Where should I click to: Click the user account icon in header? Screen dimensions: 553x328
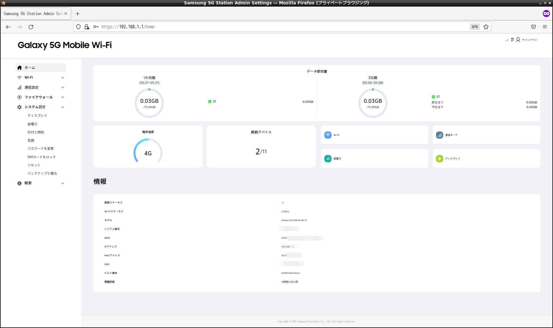(518, 40)
